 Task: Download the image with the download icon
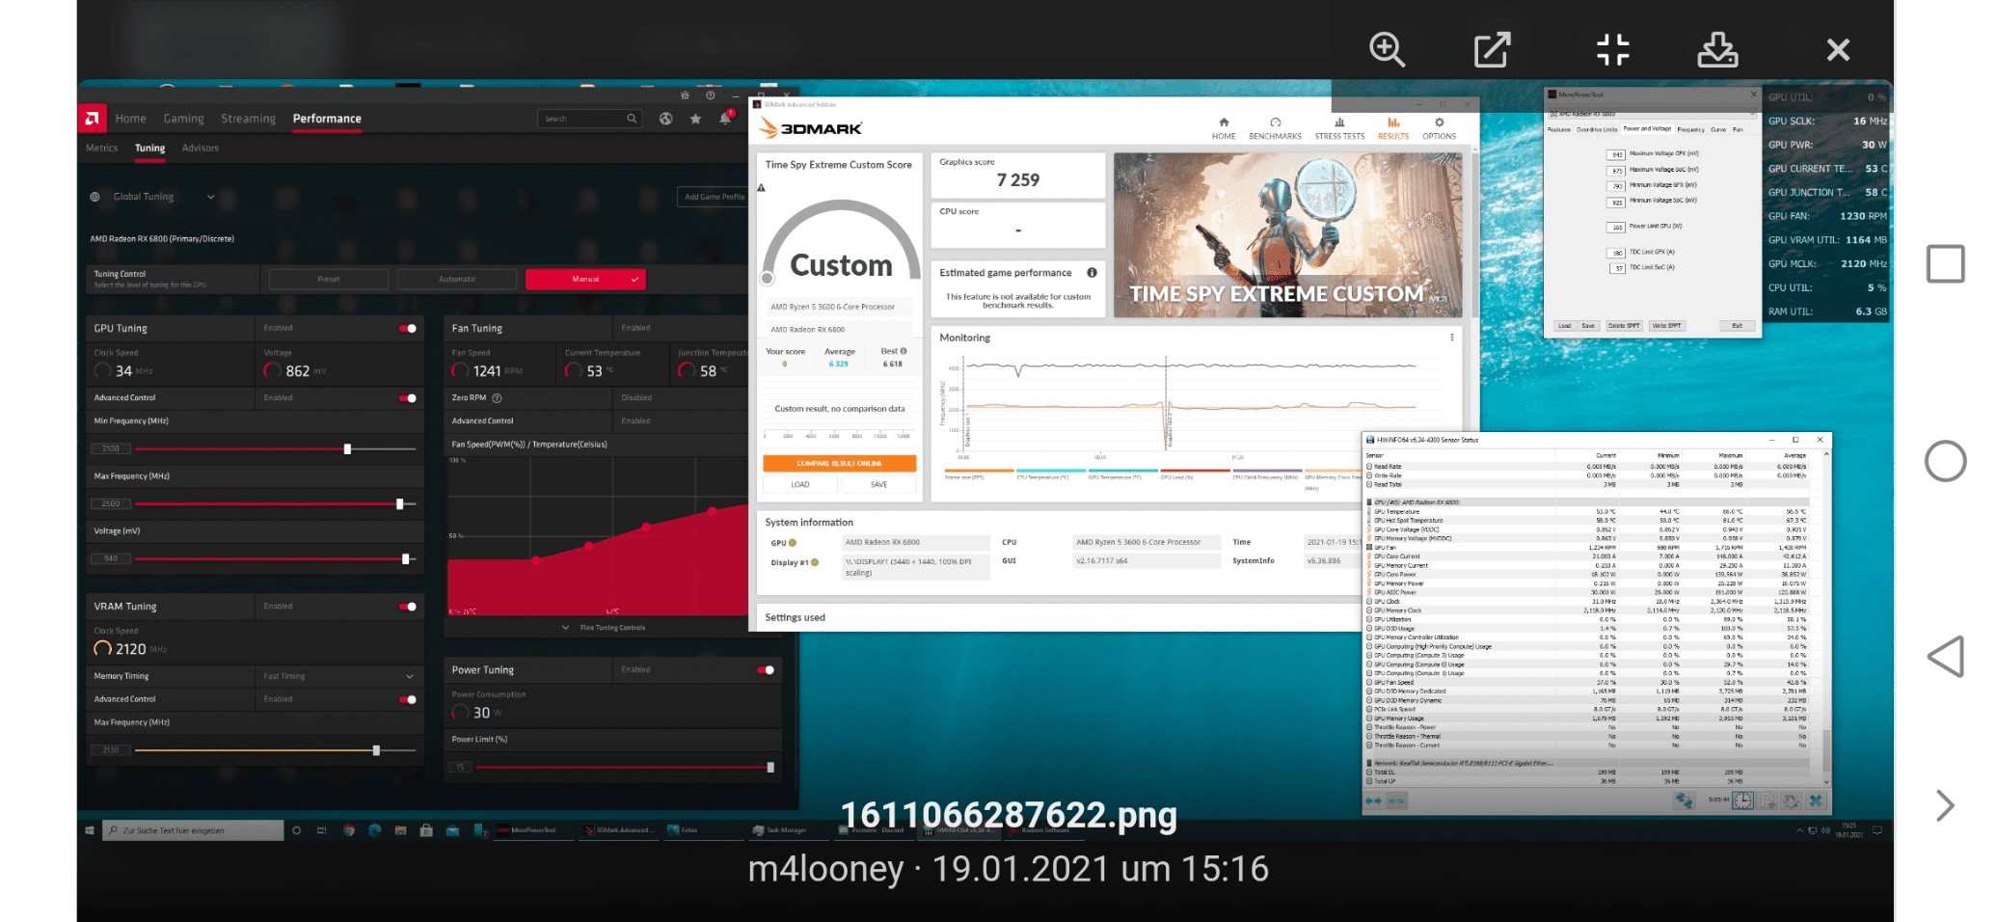coord(1717,49)
